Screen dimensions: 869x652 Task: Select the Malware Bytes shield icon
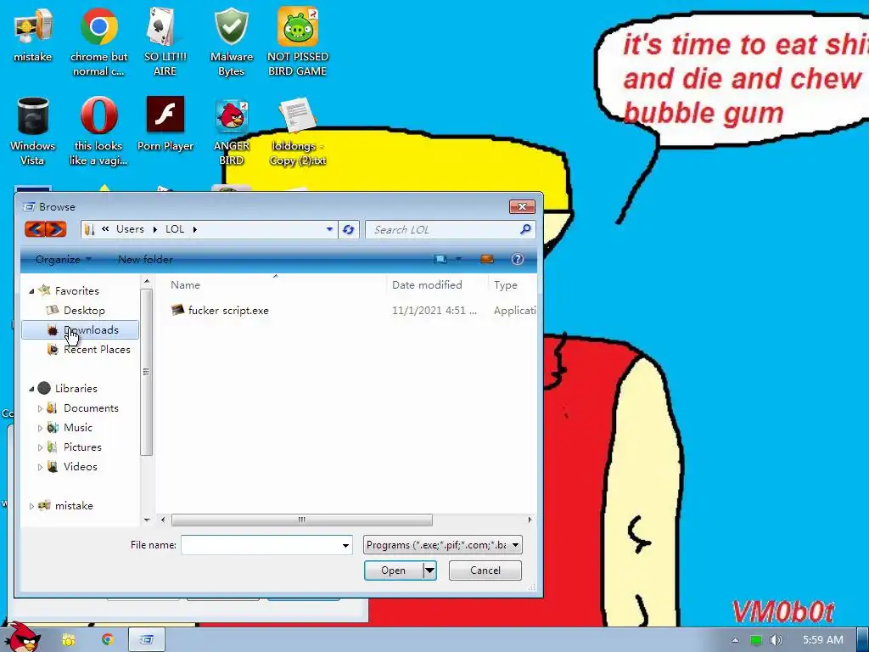[x=231, y=42]
